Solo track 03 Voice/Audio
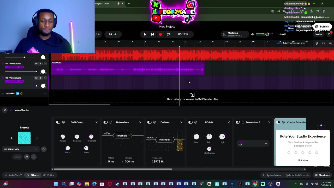 click(40, 78)
